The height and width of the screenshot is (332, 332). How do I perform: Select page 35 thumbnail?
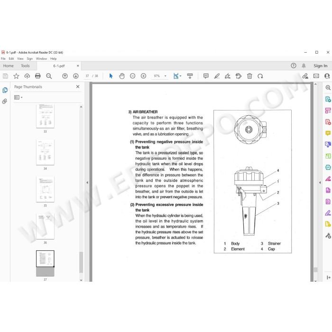pos(45,189)
